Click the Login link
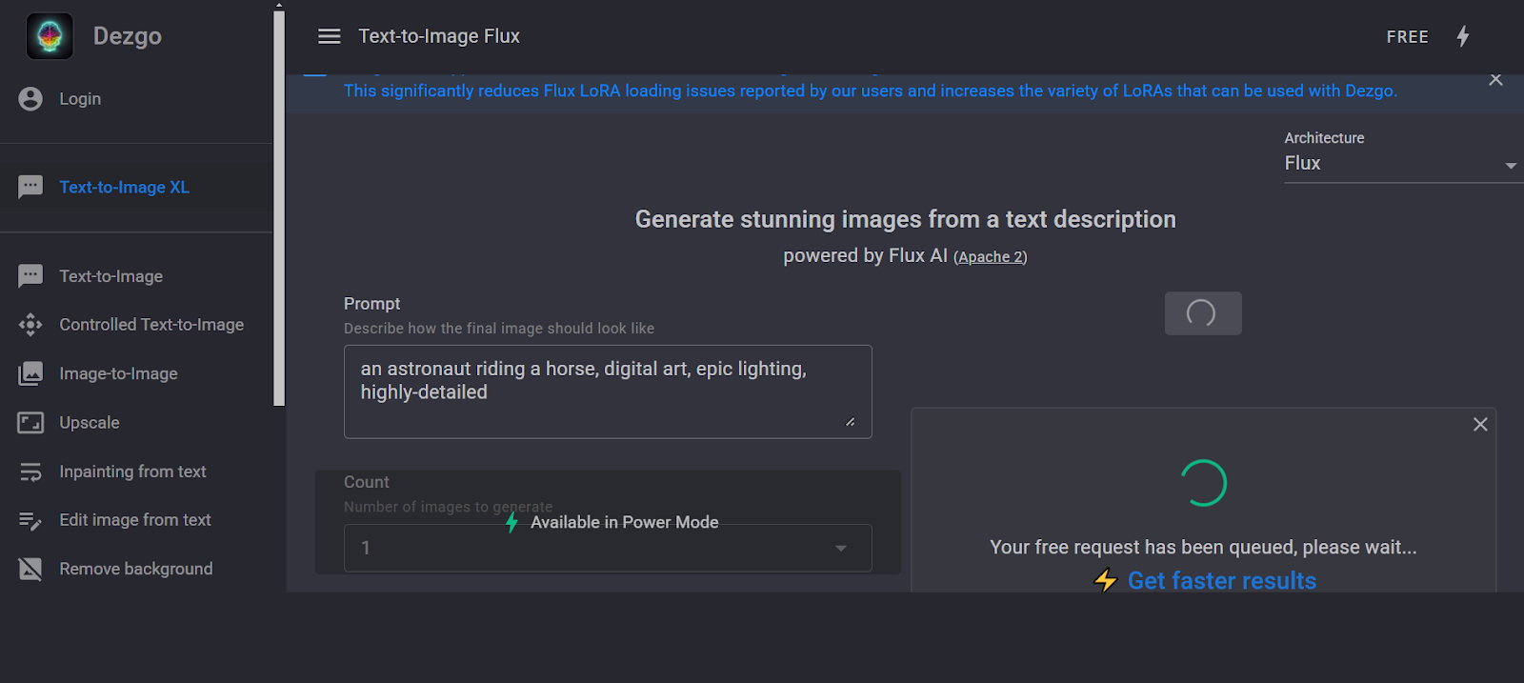The image size is (1524, 683). pyautogui.click(x=80, y=99)
